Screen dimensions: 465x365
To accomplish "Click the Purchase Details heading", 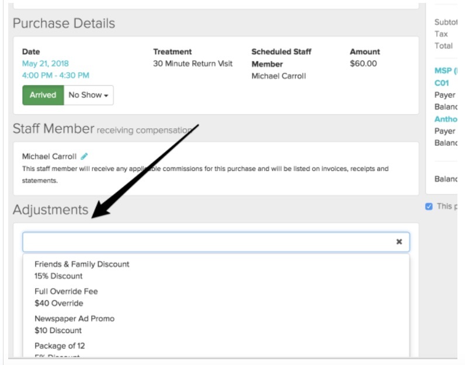I will (64, 23).
